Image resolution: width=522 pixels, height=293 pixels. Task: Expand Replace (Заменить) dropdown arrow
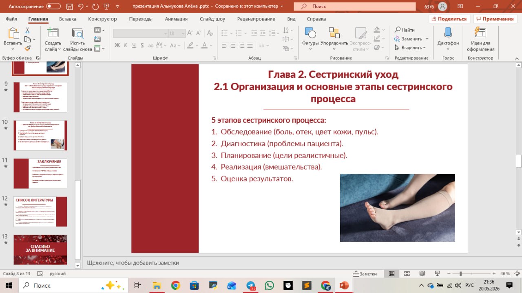427,39
